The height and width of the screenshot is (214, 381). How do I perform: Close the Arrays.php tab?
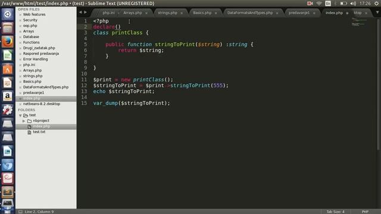(x=146, y=13)
